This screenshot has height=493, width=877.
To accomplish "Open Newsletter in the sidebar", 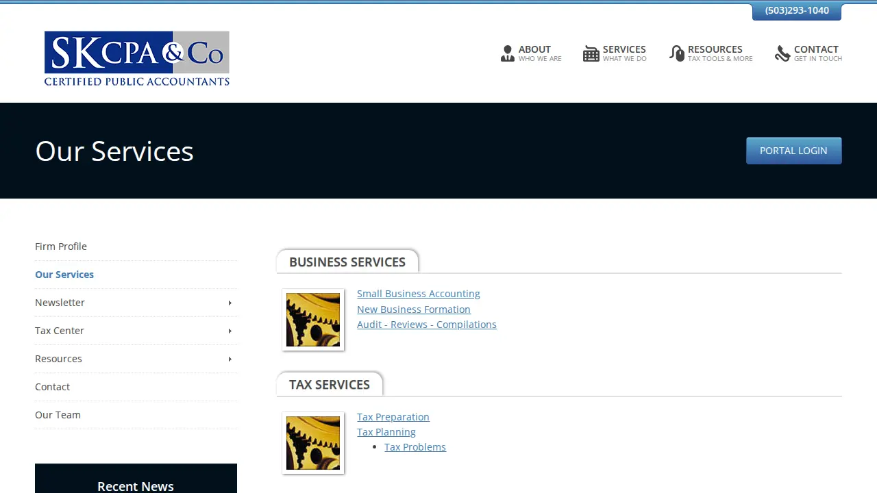I will click(x=136, y=303).
